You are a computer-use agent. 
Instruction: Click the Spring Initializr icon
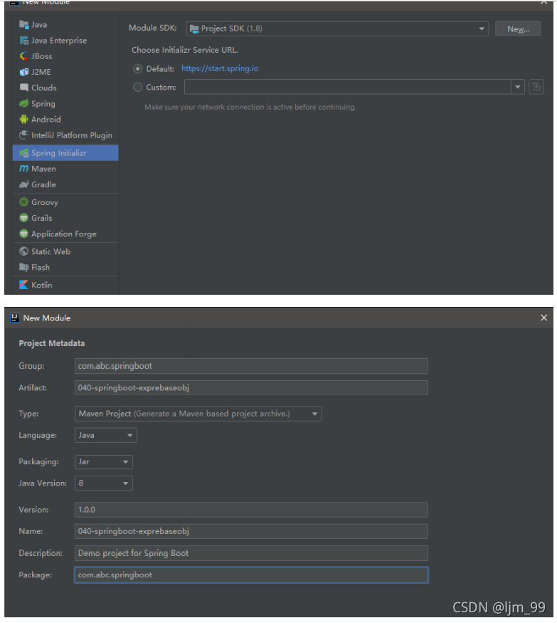pos(23,153)
